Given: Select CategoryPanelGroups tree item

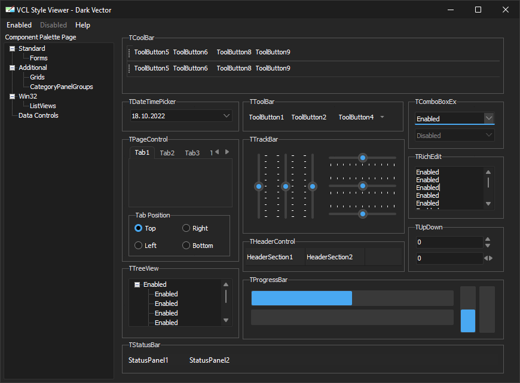Looking at the screenshot, I should pos(62,87).
